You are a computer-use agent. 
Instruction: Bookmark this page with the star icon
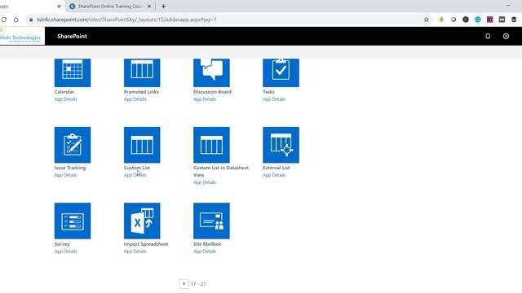click(426, 20)
